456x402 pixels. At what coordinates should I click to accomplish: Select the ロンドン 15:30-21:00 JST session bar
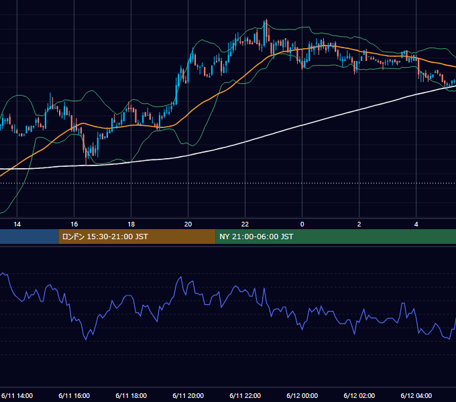tap(137, 237)
